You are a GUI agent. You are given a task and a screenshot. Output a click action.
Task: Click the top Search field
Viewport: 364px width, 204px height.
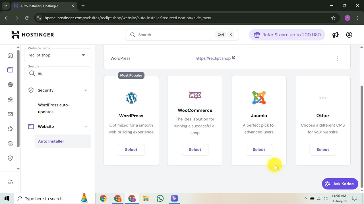[x=182, y=35]
